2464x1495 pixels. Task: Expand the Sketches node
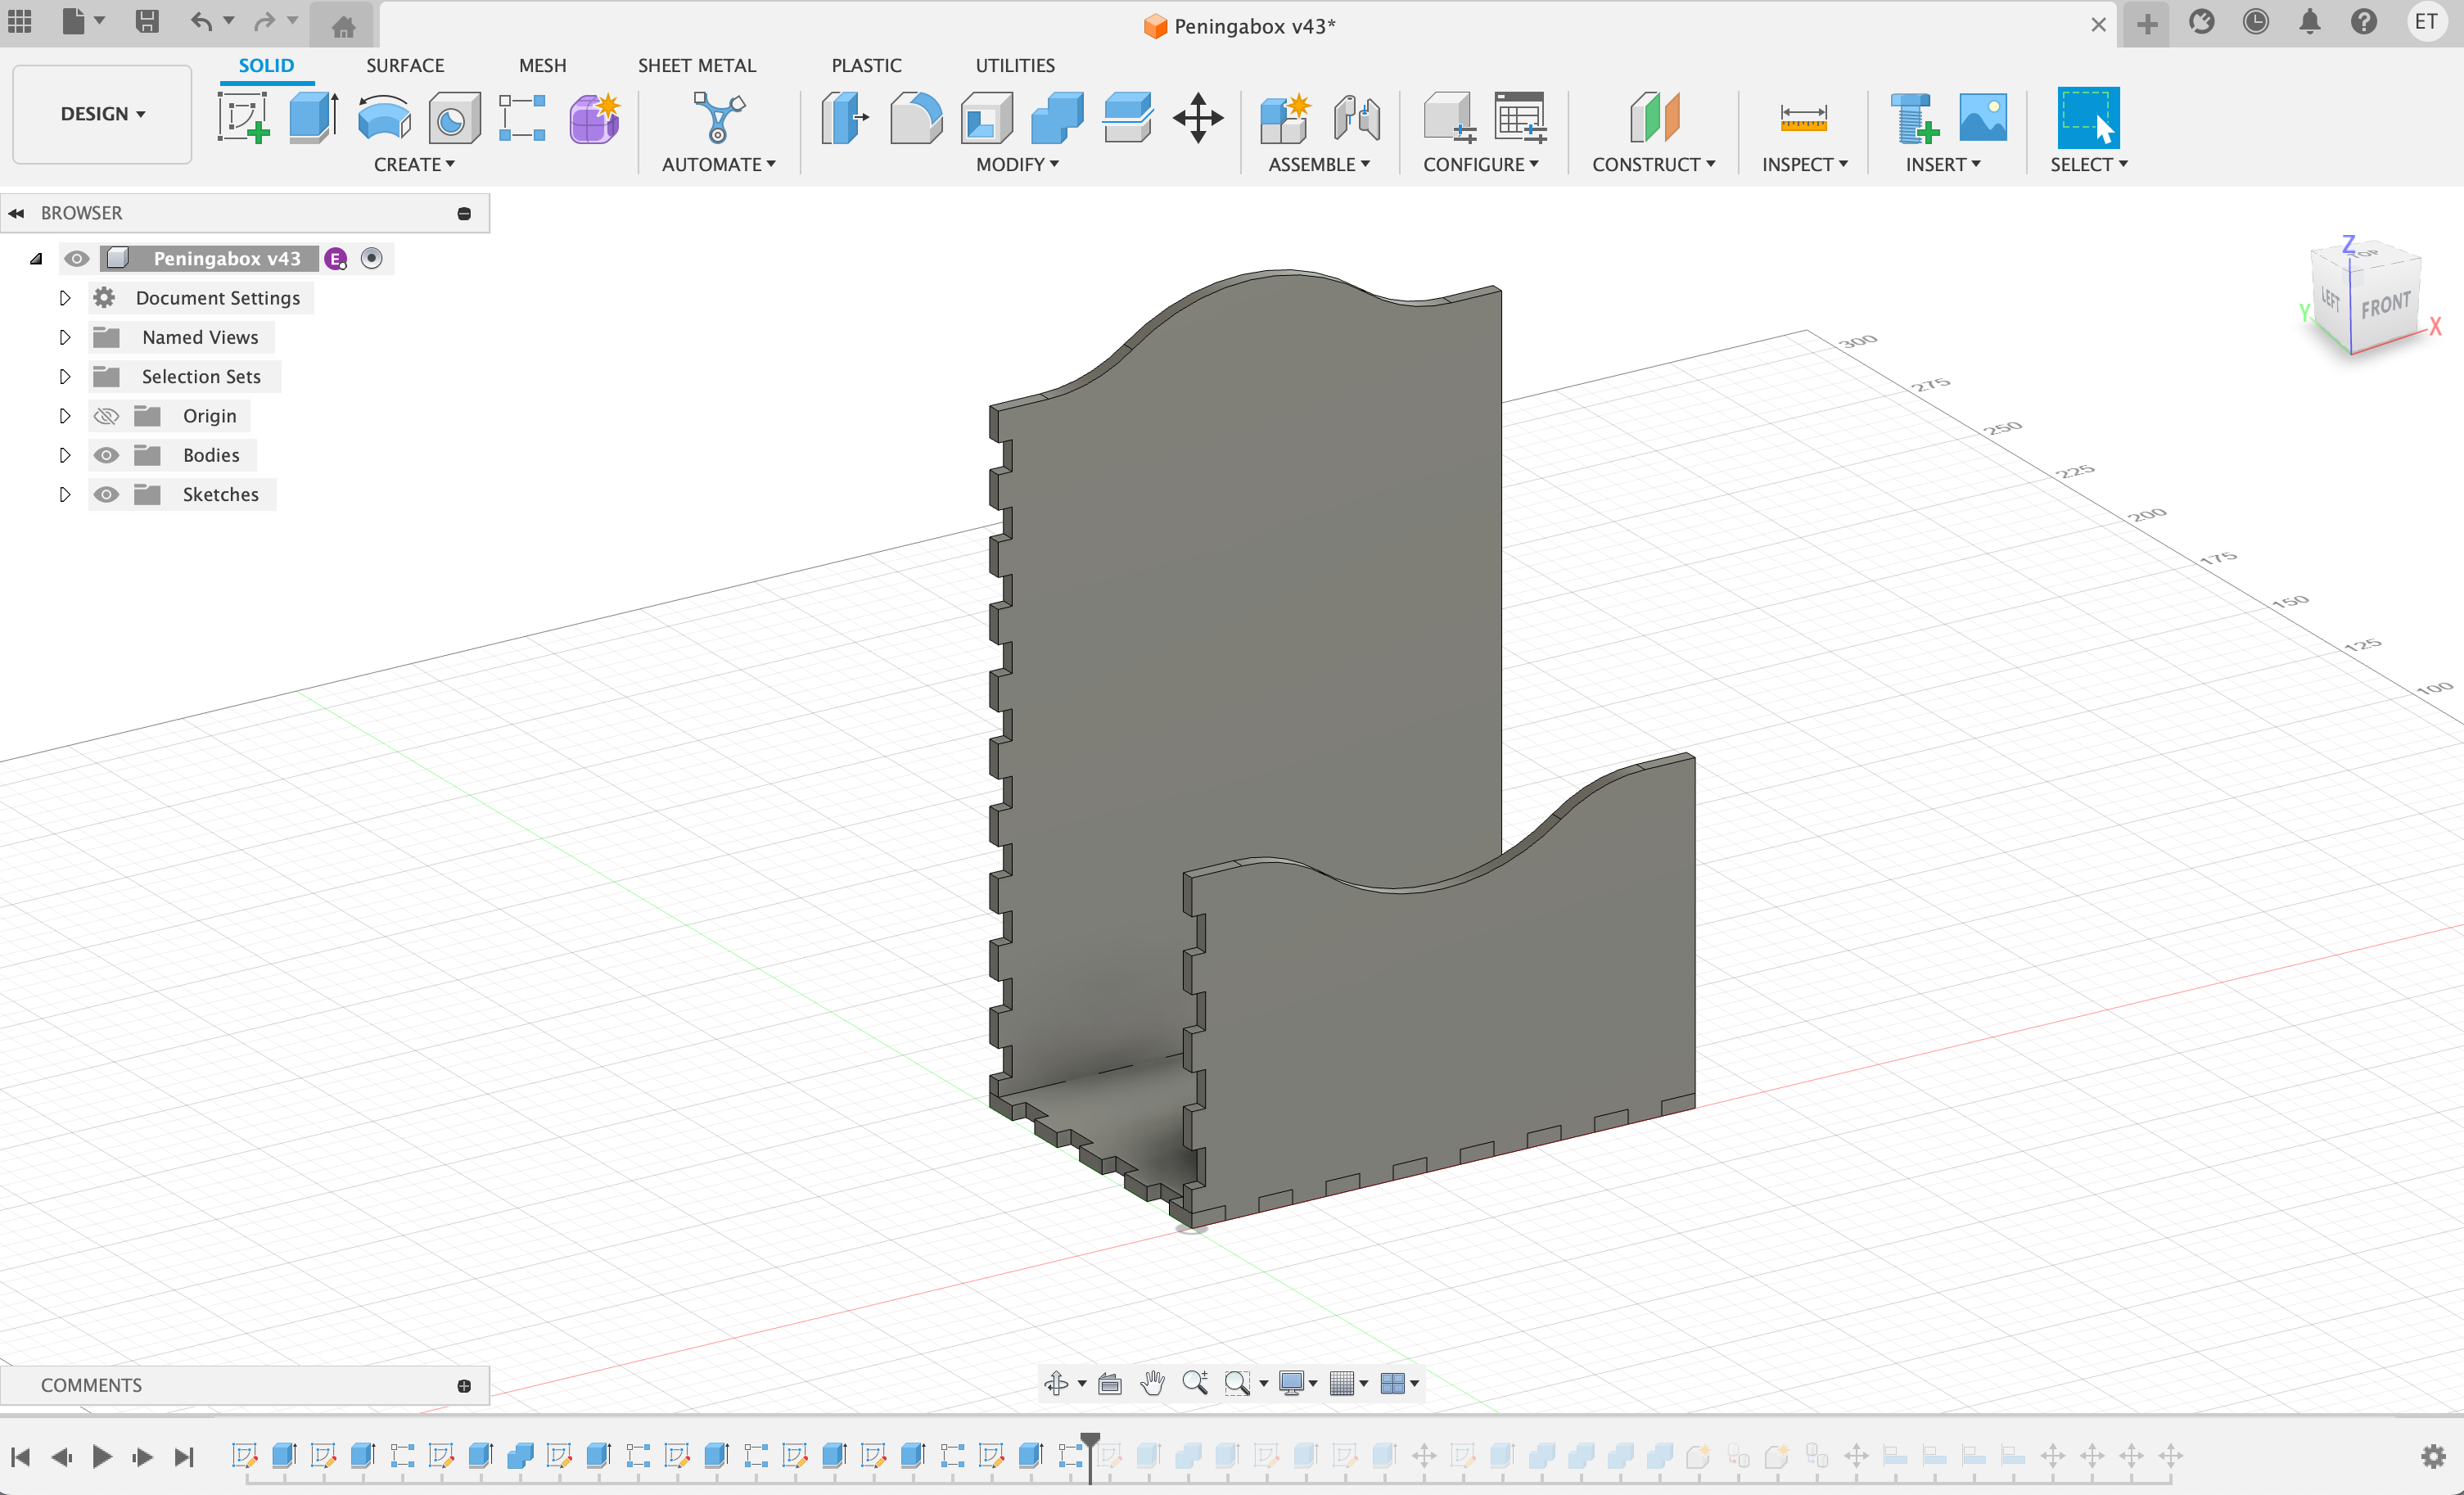(x=65, y=494)
